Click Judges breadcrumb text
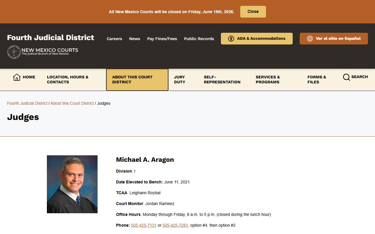Image resolution: width=375 pixels, height=234 pixels. (104, 103)
